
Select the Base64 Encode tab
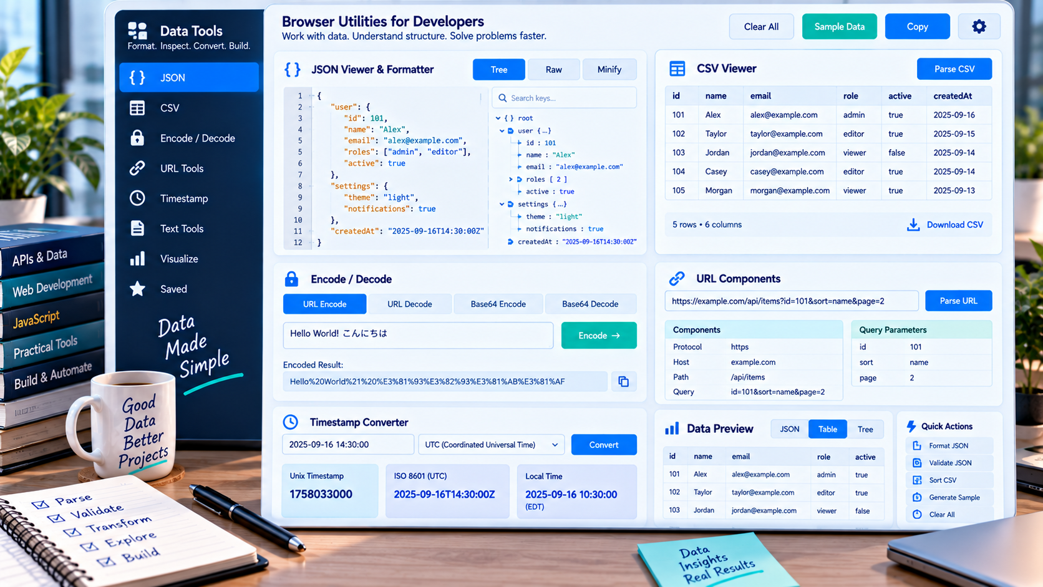tap(498, 304)
